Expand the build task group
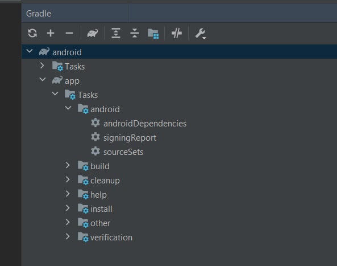The width and height of the screenshot is (337, 266). click(68, 165)
